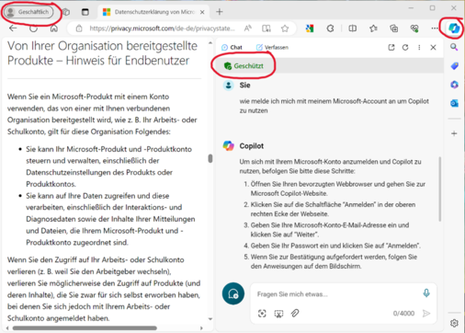This screenshot has height=333, width=465.
Task: Close the Copilot side pane
Action: click(433, 47)
